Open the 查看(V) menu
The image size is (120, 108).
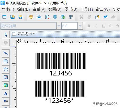point(39,9)
